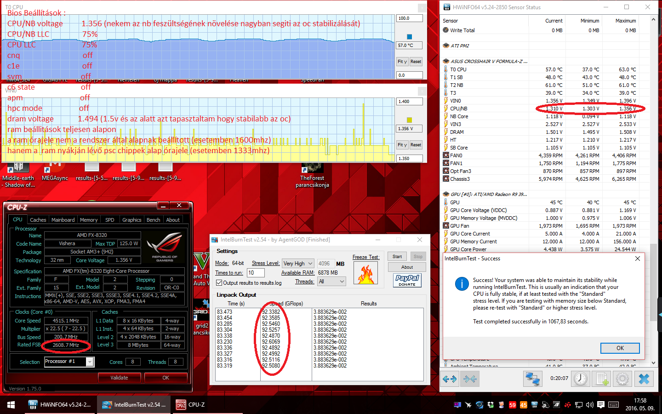The height and width of the screenshot is (414, 662).
Task: Click the OK button in CPU-Z
Action: 166,378
